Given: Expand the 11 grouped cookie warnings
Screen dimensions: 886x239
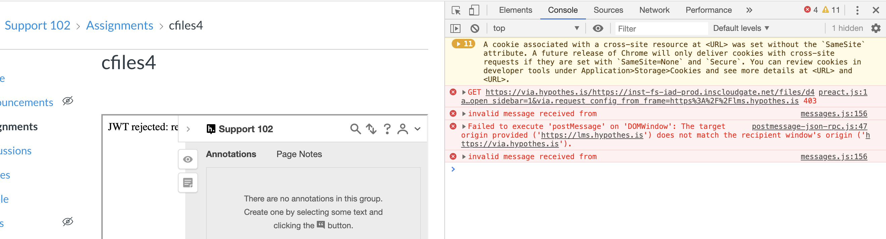Looking at the screenshot, I should pos(463,44).
